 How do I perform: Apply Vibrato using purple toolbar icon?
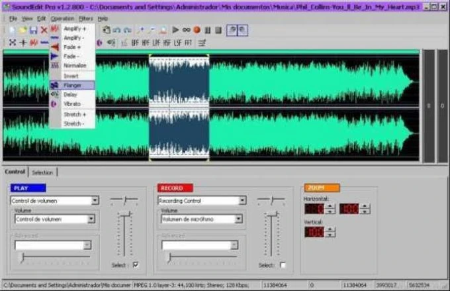[99, 43]
